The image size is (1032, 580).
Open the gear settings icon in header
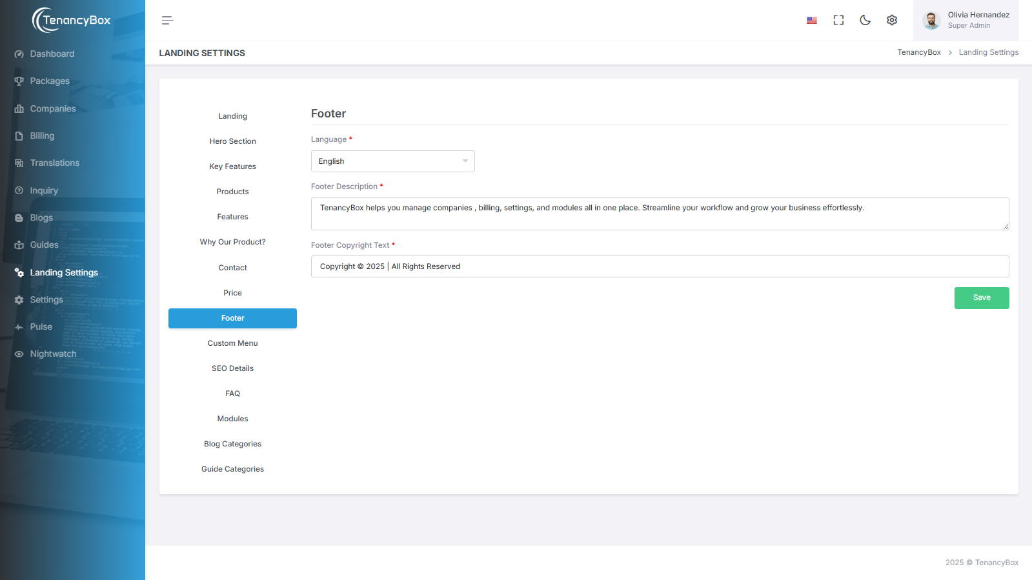892,21
